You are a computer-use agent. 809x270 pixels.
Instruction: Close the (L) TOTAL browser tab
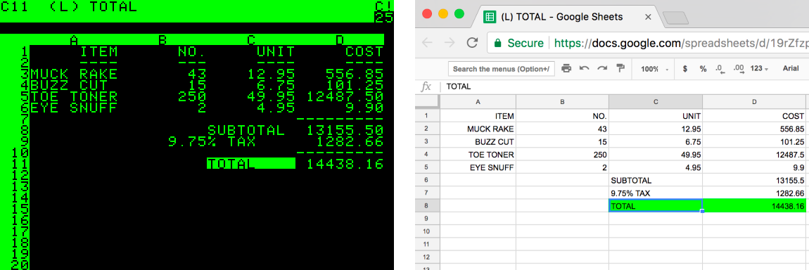648,17
